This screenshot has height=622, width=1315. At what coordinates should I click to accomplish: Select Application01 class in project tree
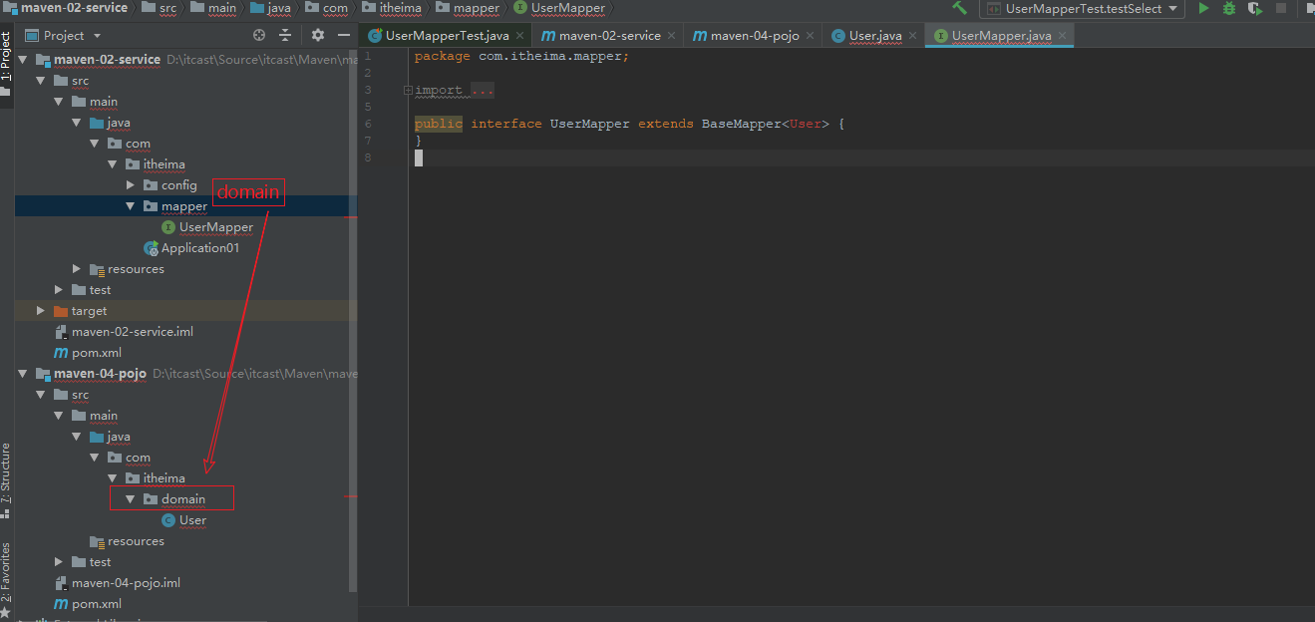[199, 248]
